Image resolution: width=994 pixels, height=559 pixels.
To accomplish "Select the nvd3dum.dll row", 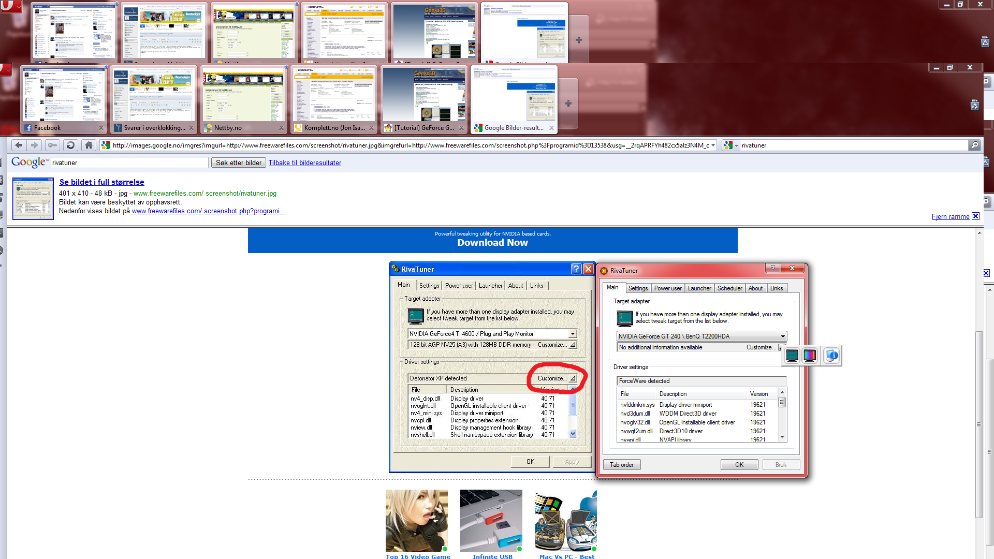I will click(x=697, y=414).
